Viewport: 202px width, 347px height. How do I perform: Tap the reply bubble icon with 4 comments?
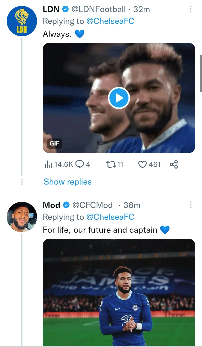point(80,164)
